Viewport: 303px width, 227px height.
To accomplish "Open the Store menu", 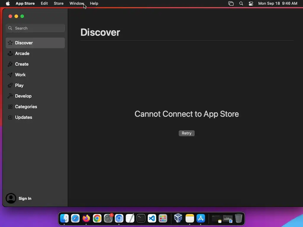I will (59, 4).
